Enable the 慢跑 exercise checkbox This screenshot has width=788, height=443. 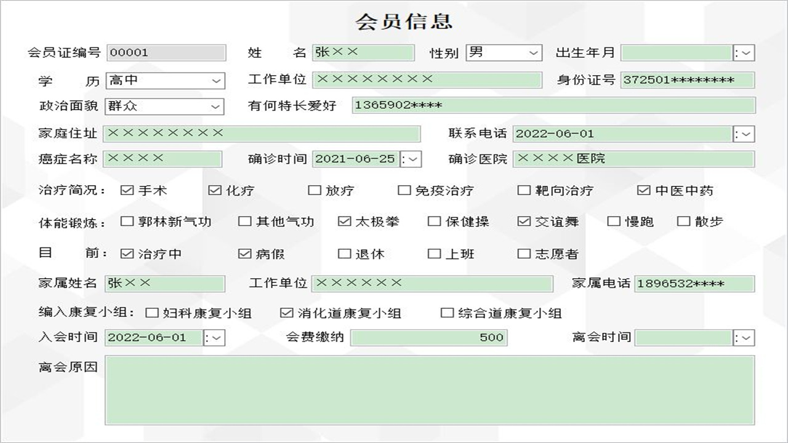point(613,222)
